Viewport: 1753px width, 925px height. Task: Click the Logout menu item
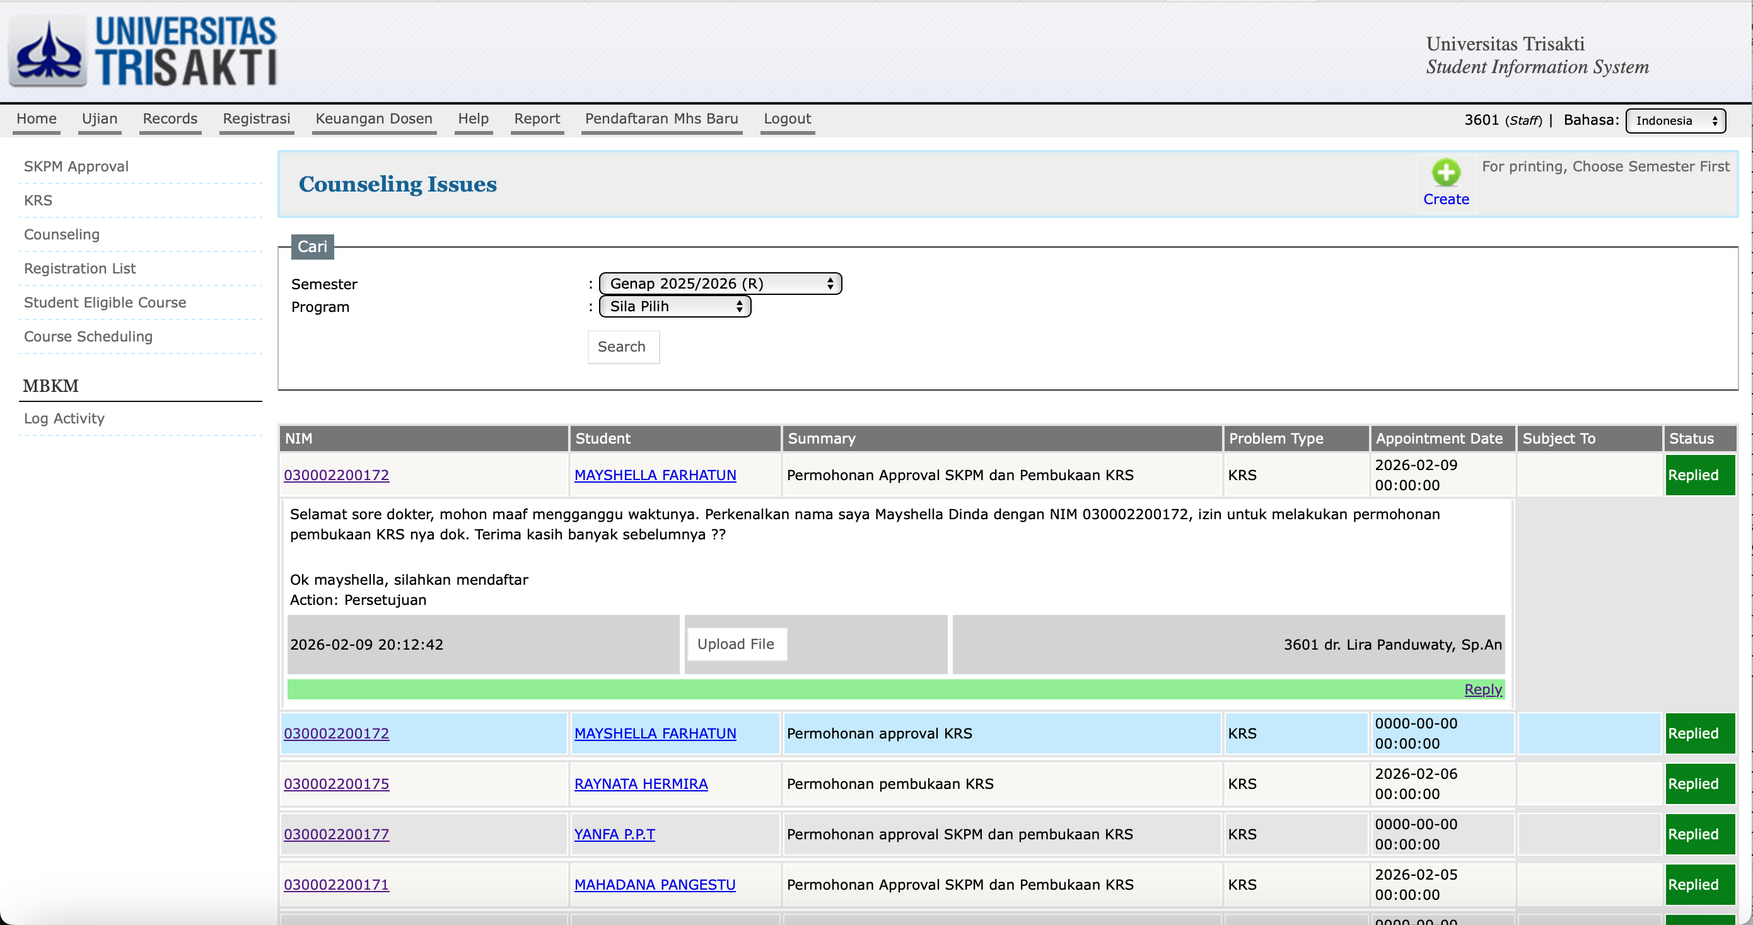pyautogui.click(x=787, y=119)
